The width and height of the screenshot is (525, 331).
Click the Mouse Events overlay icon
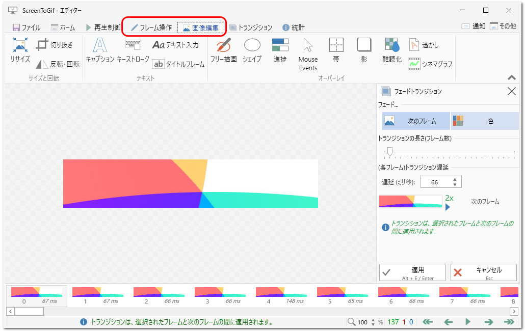coord(308,53)
